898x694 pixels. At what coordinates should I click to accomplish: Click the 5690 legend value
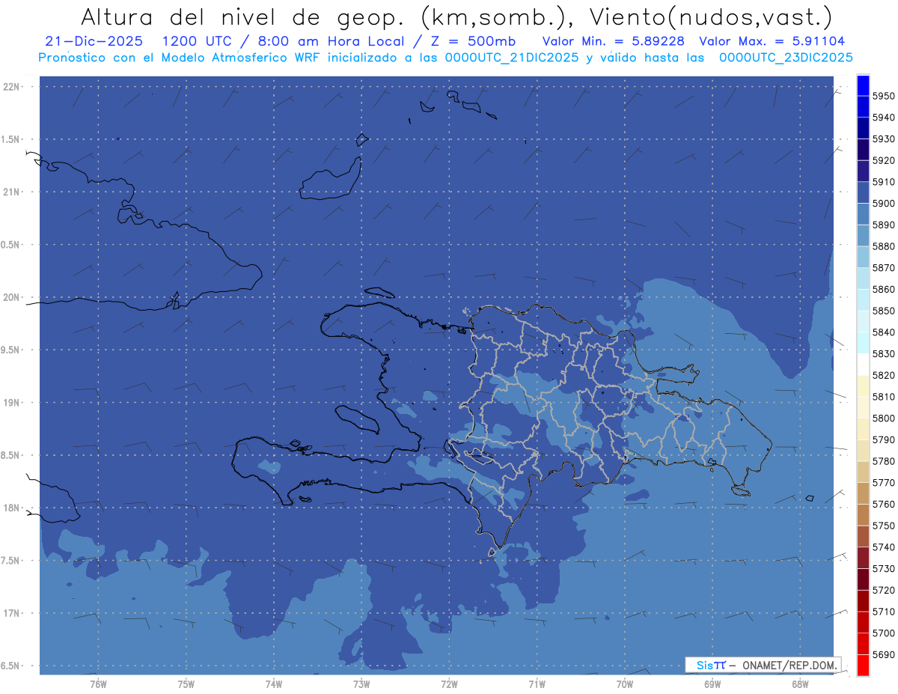click(x=883, y=654)
